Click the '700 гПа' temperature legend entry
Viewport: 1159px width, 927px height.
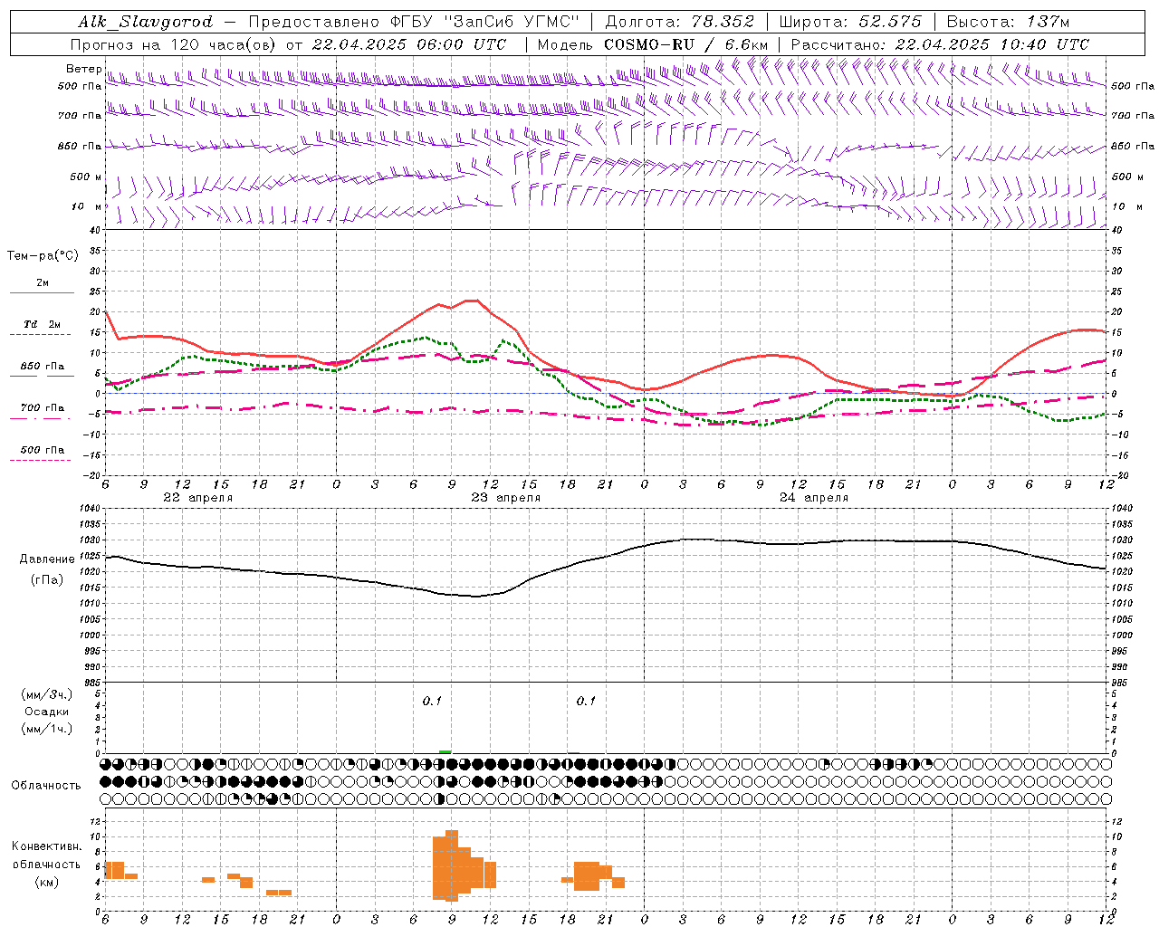click(x=42, y=408)
